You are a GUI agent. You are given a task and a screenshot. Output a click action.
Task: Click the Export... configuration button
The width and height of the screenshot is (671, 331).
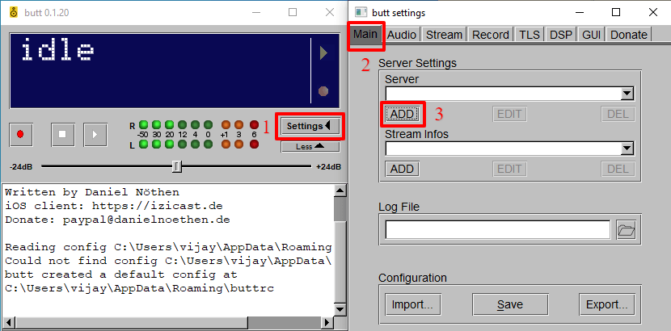pos(607,304)
